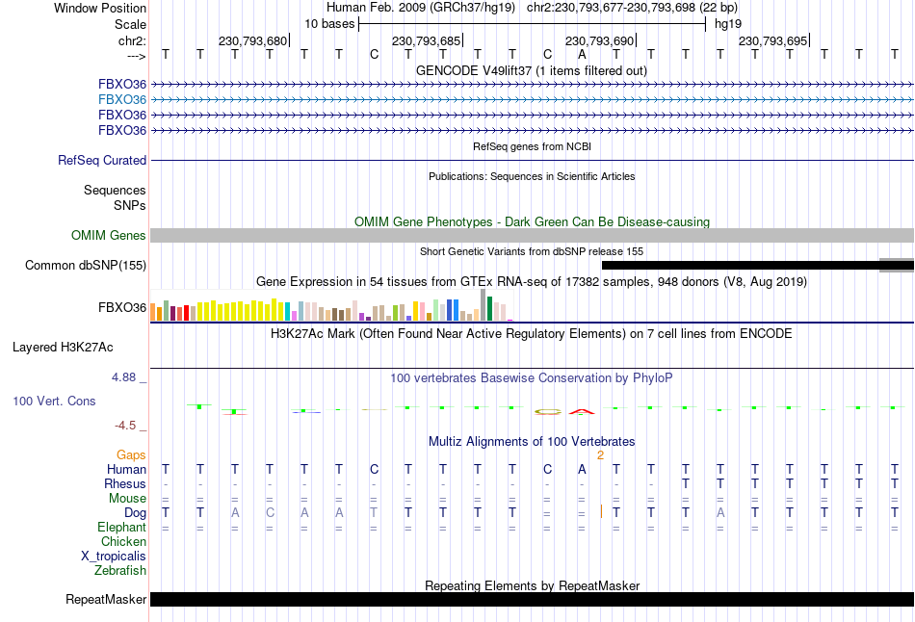The height and width of the screenshot is (622, 915).
Task: Click the 4.88 upper limit of the conservation scale
Action: point(123,377)
